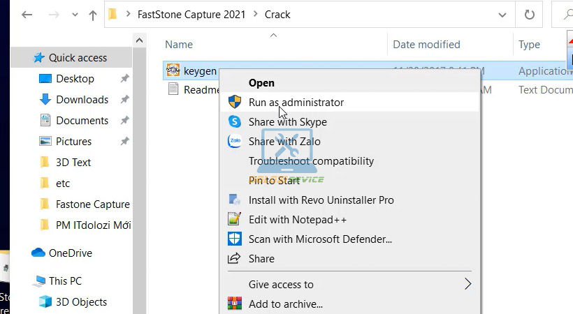573x314 pixels.
Task: Choose Give access to
Action: click(281, 285)
